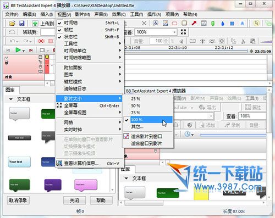Click the red delete frames X icon
This screenshot has width=275, height=218.
[41, 41]
